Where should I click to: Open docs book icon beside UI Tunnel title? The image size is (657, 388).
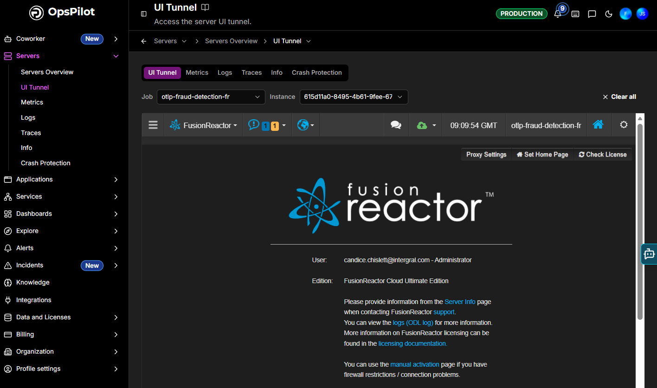(205, 7)
